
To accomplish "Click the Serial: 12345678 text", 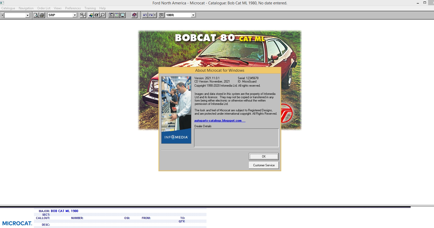I will coord(248,78).
